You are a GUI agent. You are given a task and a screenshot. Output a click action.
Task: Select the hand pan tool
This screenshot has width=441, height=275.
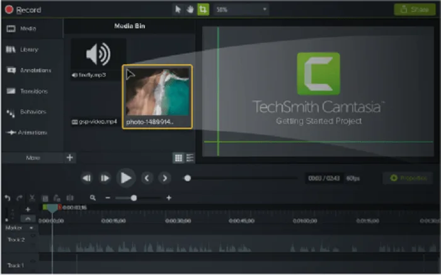190,9
